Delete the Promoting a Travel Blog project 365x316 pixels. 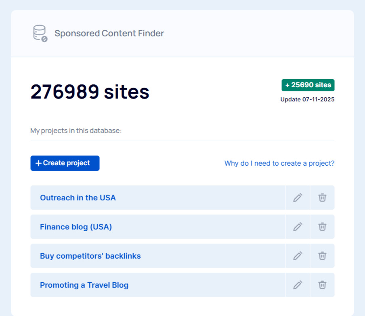[x=322, y=285]
